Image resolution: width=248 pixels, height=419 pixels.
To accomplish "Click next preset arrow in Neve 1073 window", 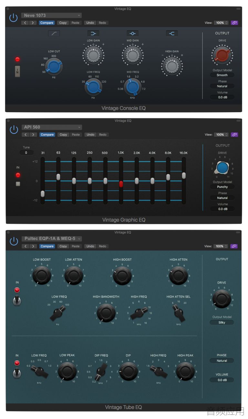I will (x=33, y=23).
